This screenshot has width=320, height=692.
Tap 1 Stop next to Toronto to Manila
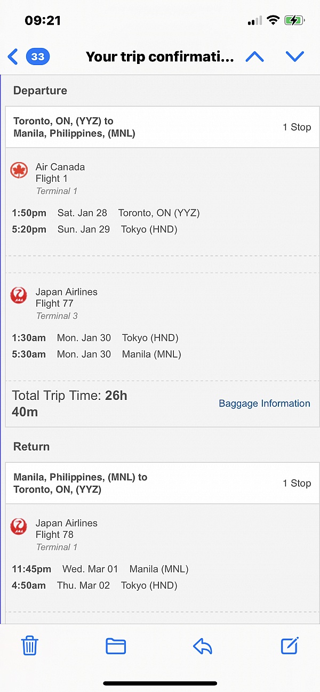click(x=297, y=127)
